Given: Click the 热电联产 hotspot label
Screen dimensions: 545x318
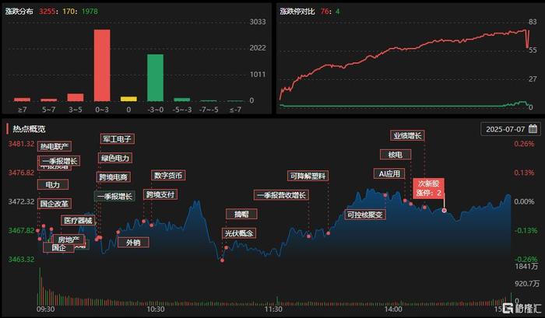Looking at the screenshot, I should (x=54, y=146).
